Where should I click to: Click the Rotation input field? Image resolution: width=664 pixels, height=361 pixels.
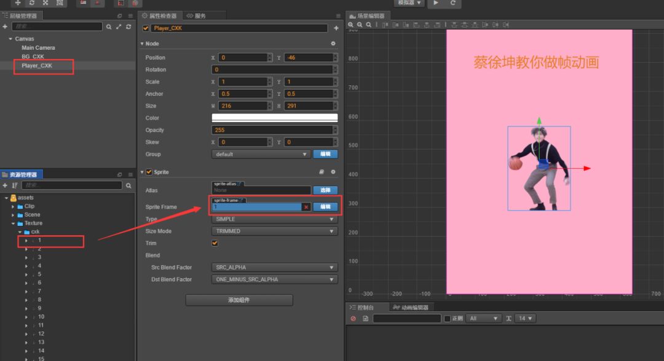pos(272,69)
